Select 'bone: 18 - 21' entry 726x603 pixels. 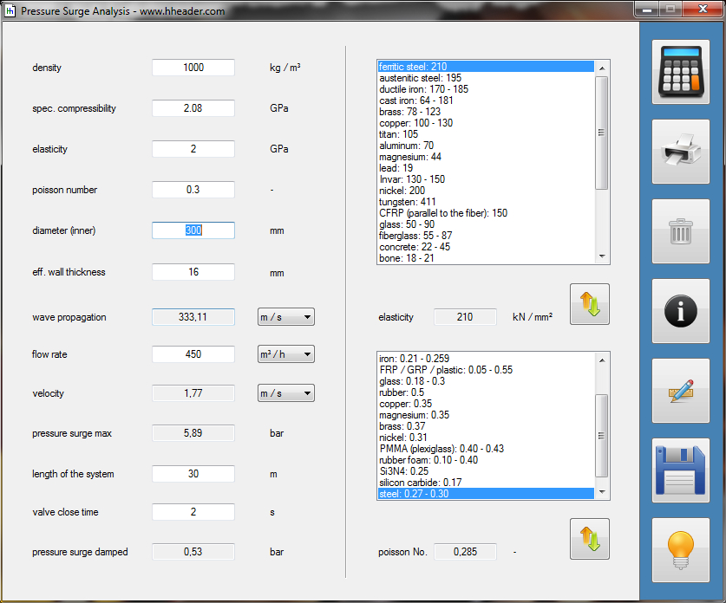tap(486, 258)
